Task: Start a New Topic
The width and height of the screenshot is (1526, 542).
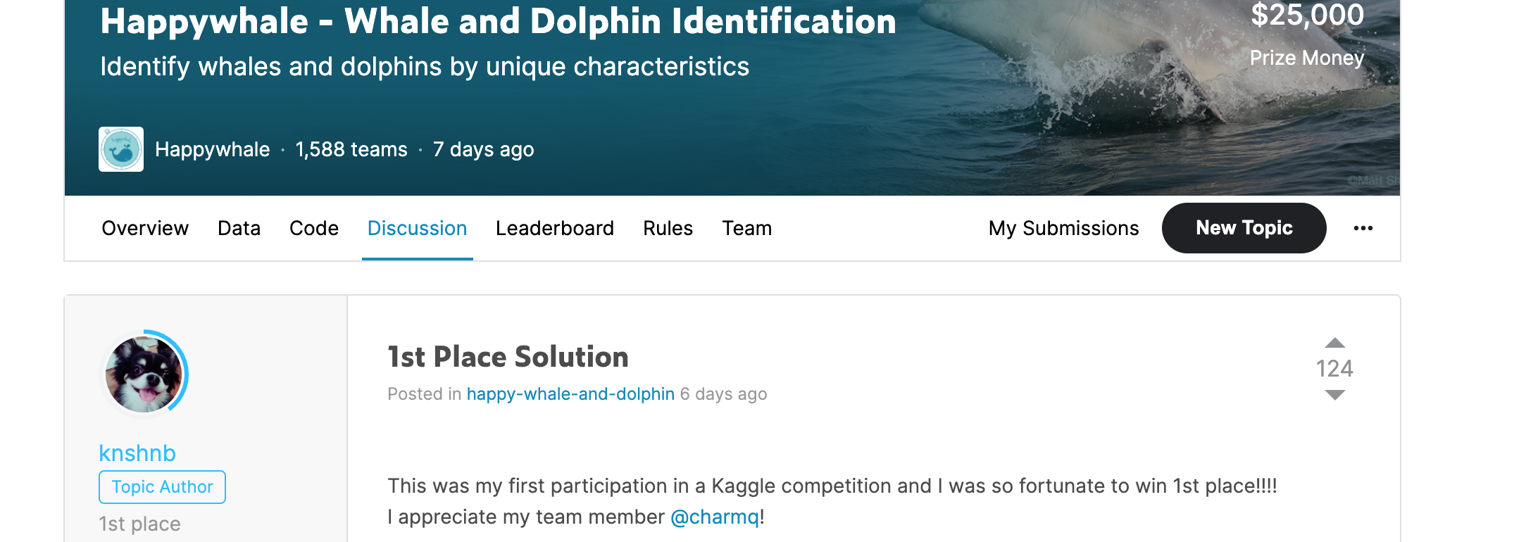Action: [x=1244, y=228]
